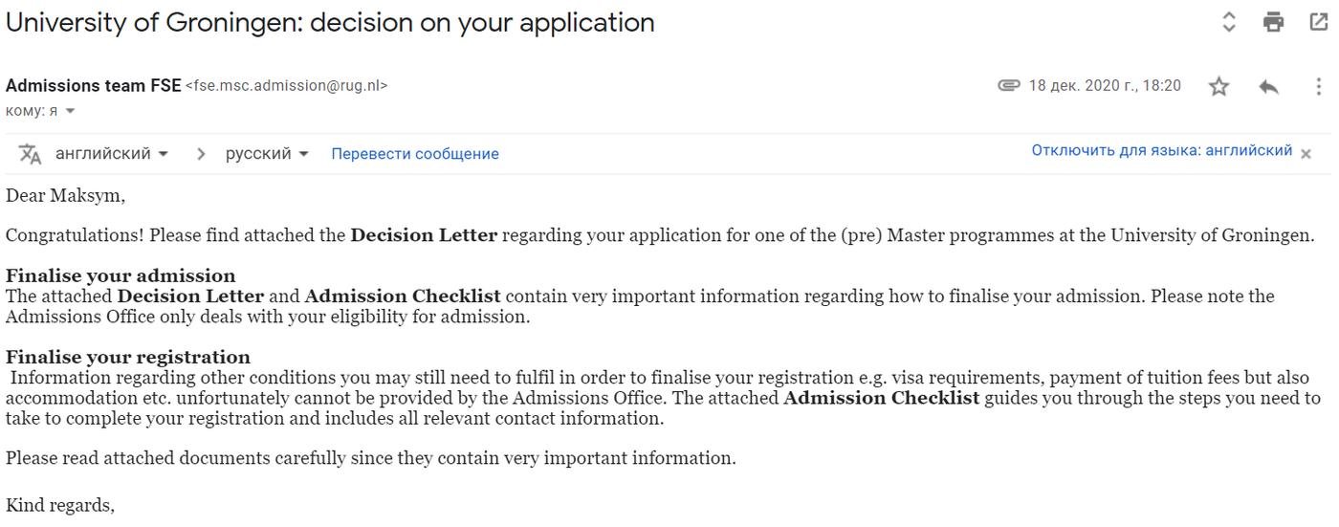The height and width of the screenshot is (527, 1339).
Task: Click the Dear Maksym greeting line
Action: pos(65,196)
